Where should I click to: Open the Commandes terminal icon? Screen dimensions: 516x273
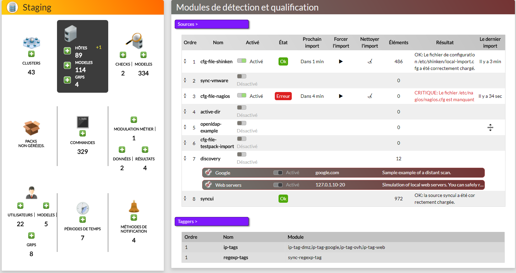coord(82,122)
